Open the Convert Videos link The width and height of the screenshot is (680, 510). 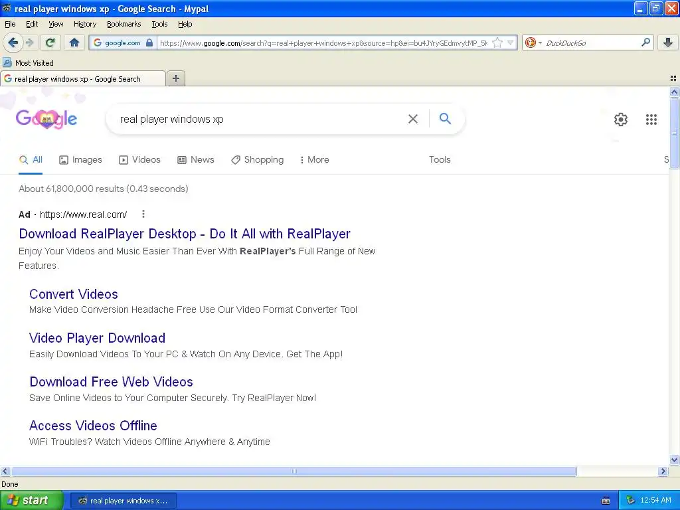click(x=73, y=294)
